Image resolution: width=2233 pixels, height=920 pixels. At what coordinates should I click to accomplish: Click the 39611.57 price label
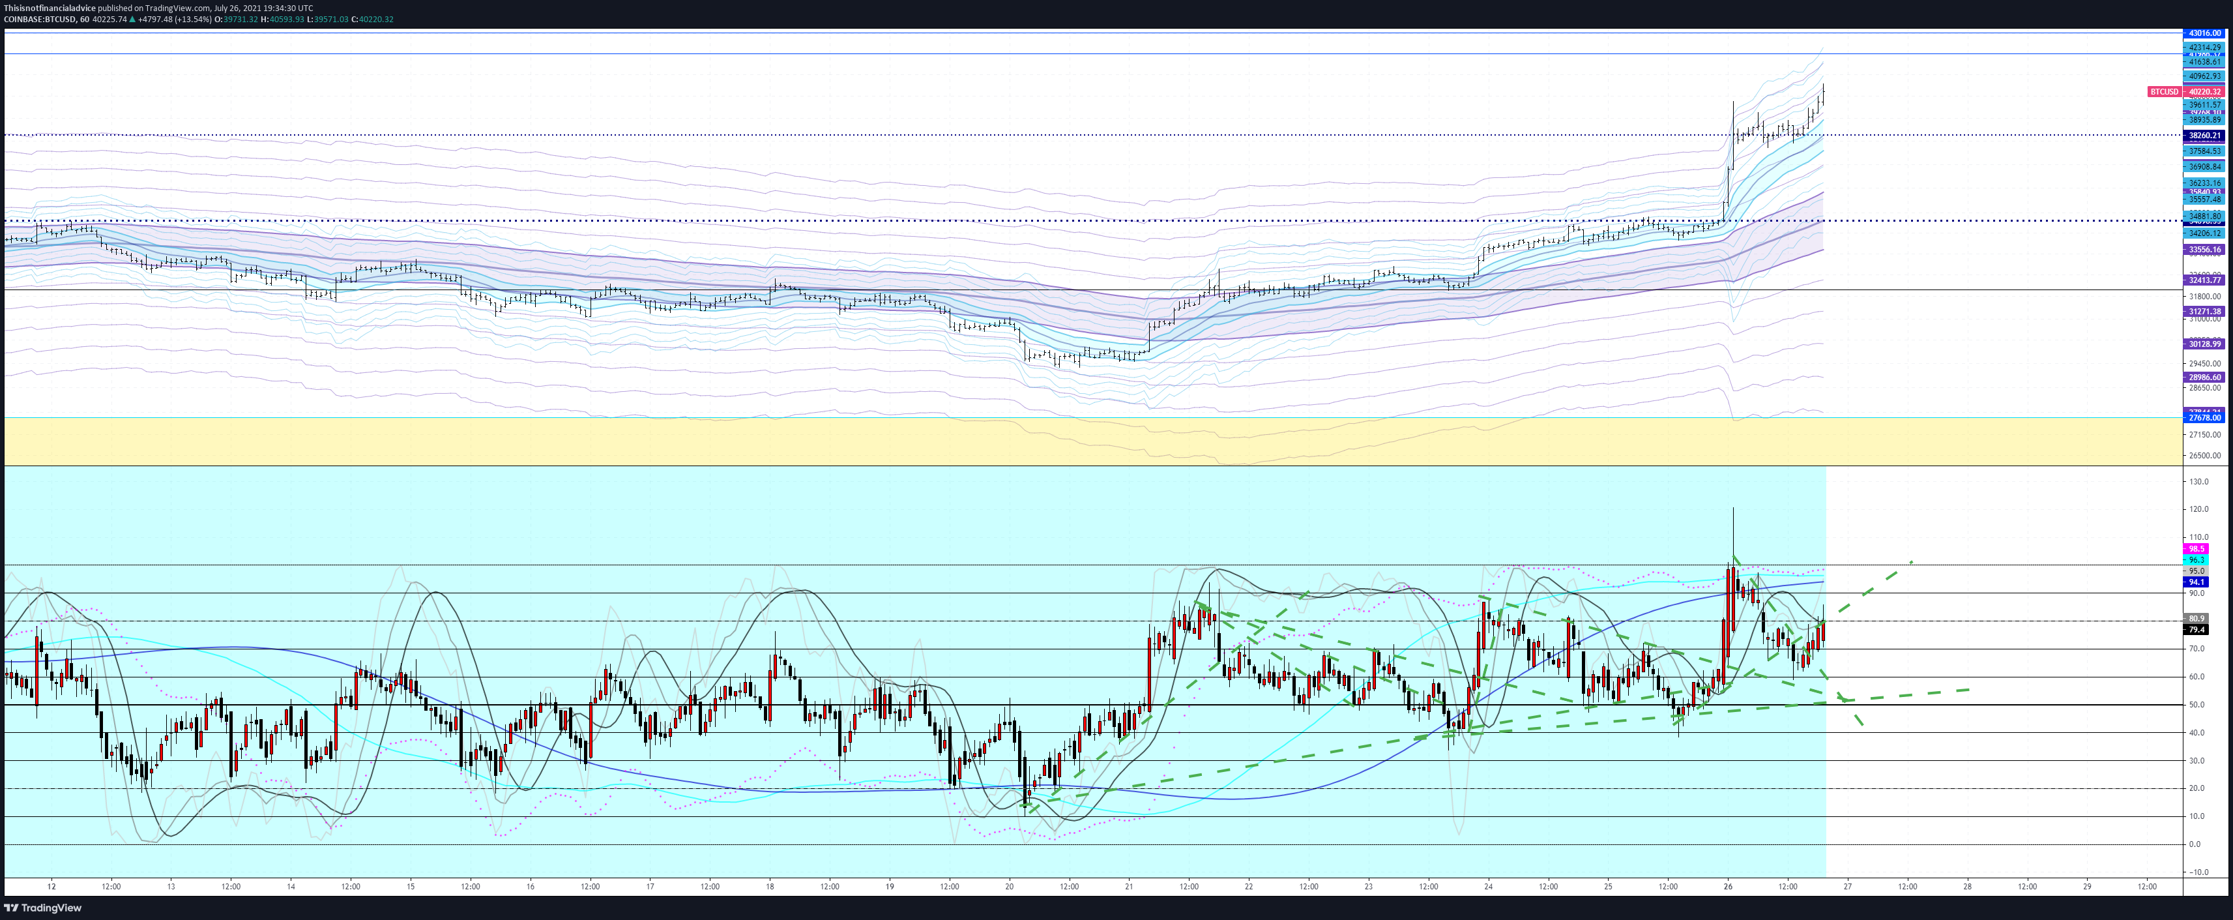pos(2205,105)
